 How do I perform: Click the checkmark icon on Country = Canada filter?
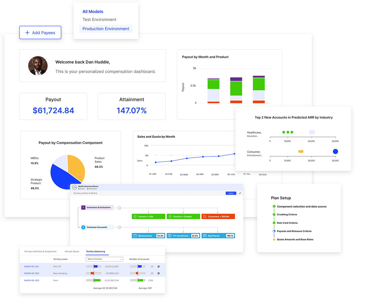pos(170,216)
